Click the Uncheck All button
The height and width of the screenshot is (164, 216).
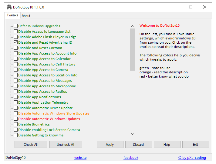(x=66, y=144)
